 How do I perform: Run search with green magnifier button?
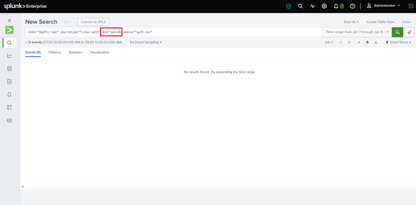pos(397,32)
